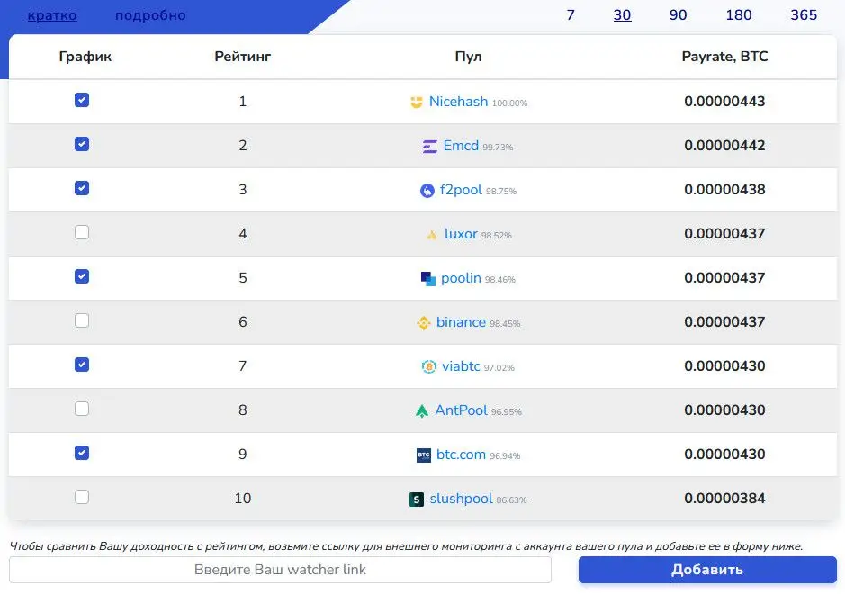Click the График column header

pyautogui.click(x=85, y=57)
